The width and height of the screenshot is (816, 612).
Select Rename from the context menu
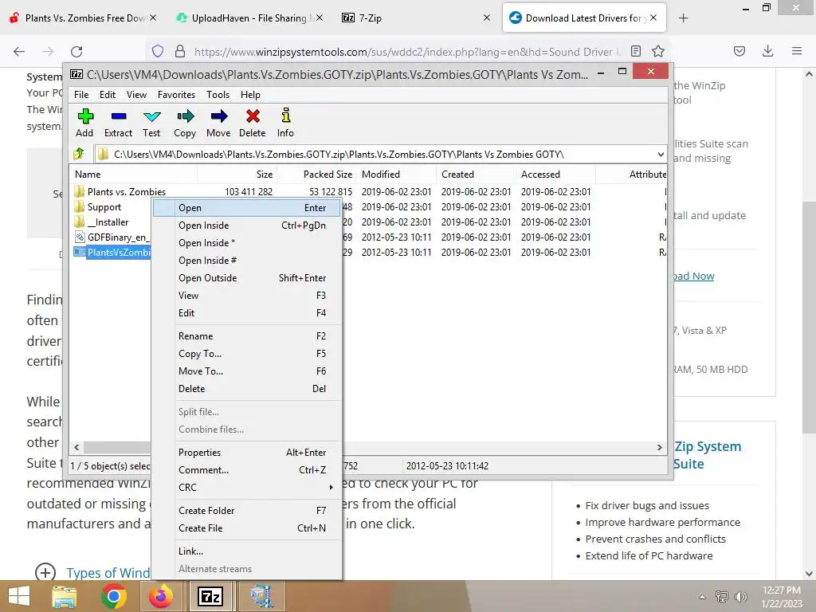coord(247,336)
